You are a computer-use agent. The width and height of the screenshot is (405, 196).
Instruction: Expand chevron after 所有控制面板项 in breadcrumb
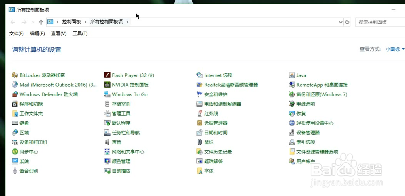(128, 22)
